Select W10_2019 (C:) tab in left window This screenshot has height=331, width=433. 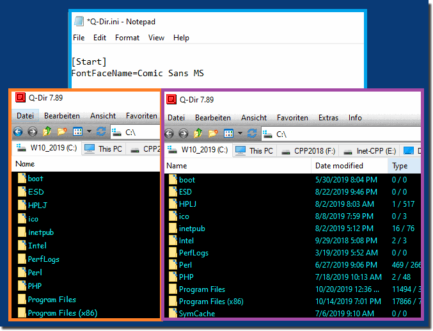[47, 149]
